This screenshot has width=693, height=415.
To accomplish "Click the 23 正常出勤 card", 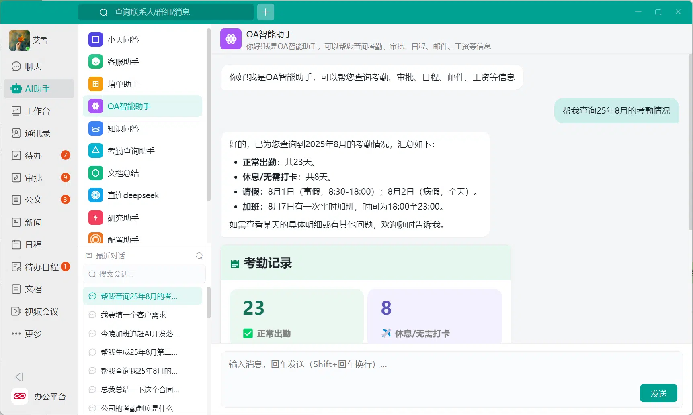I will [297, 316].
